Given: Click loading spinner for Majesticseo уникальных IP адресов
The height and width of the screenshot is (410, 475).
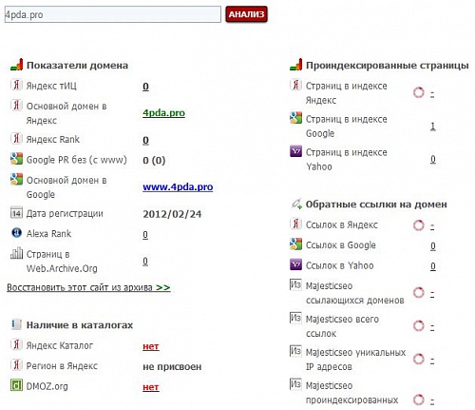Looking at the screenshot, I should click(419, 360).
